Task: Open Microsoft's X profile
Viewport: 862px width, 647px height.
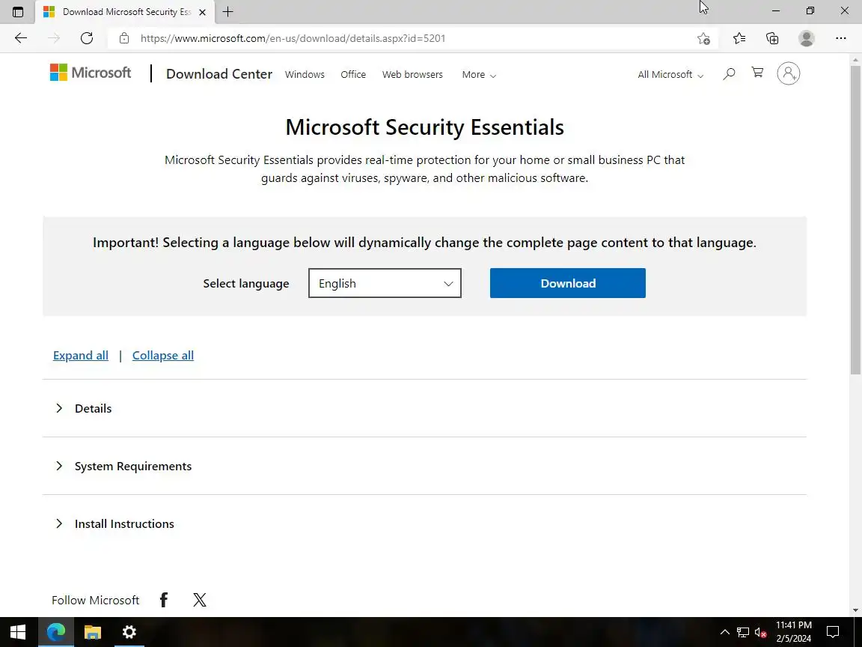Action: [x=200, y=600]
